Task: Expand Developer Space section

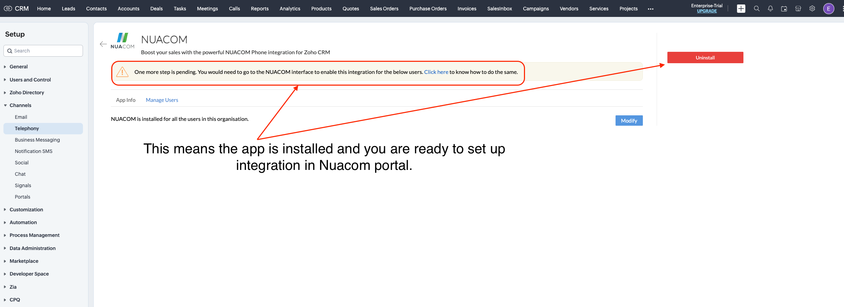Action: click(x=5, y=274)
